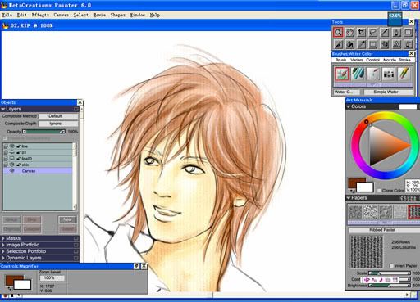The width and height of the screenshot is (420, 302).
Task: Select the diagonal straight-line tool icon
Action: pyautogui.click(x=385, y=33)
